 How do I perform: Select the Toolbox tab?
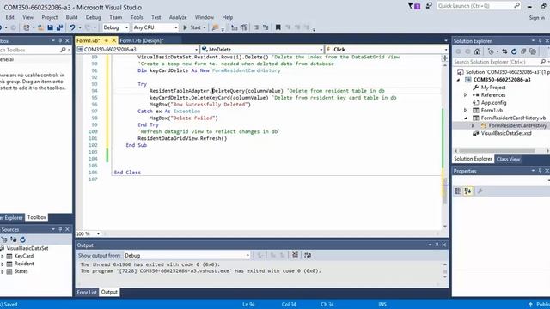tap(36, 217)
